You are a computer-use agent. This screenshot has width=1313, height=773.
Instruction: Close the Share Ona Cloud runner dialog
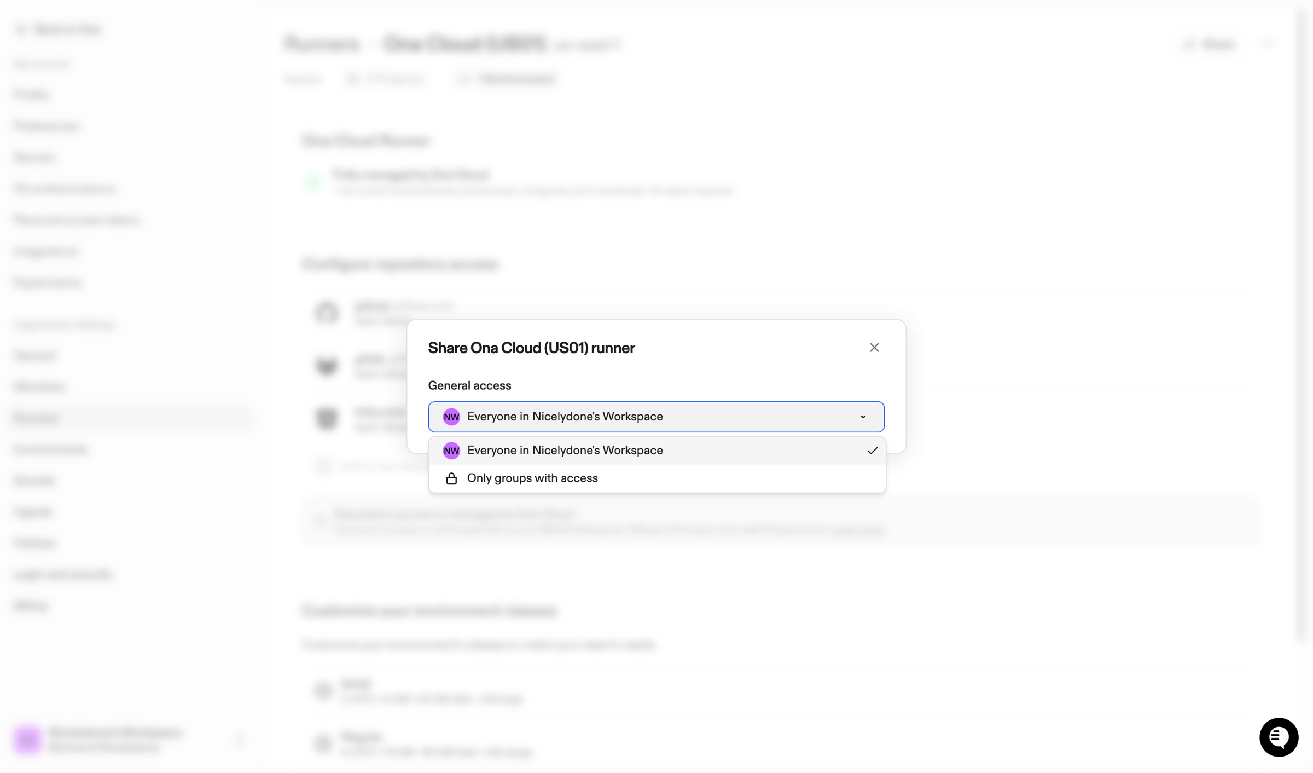pos(874,348)
